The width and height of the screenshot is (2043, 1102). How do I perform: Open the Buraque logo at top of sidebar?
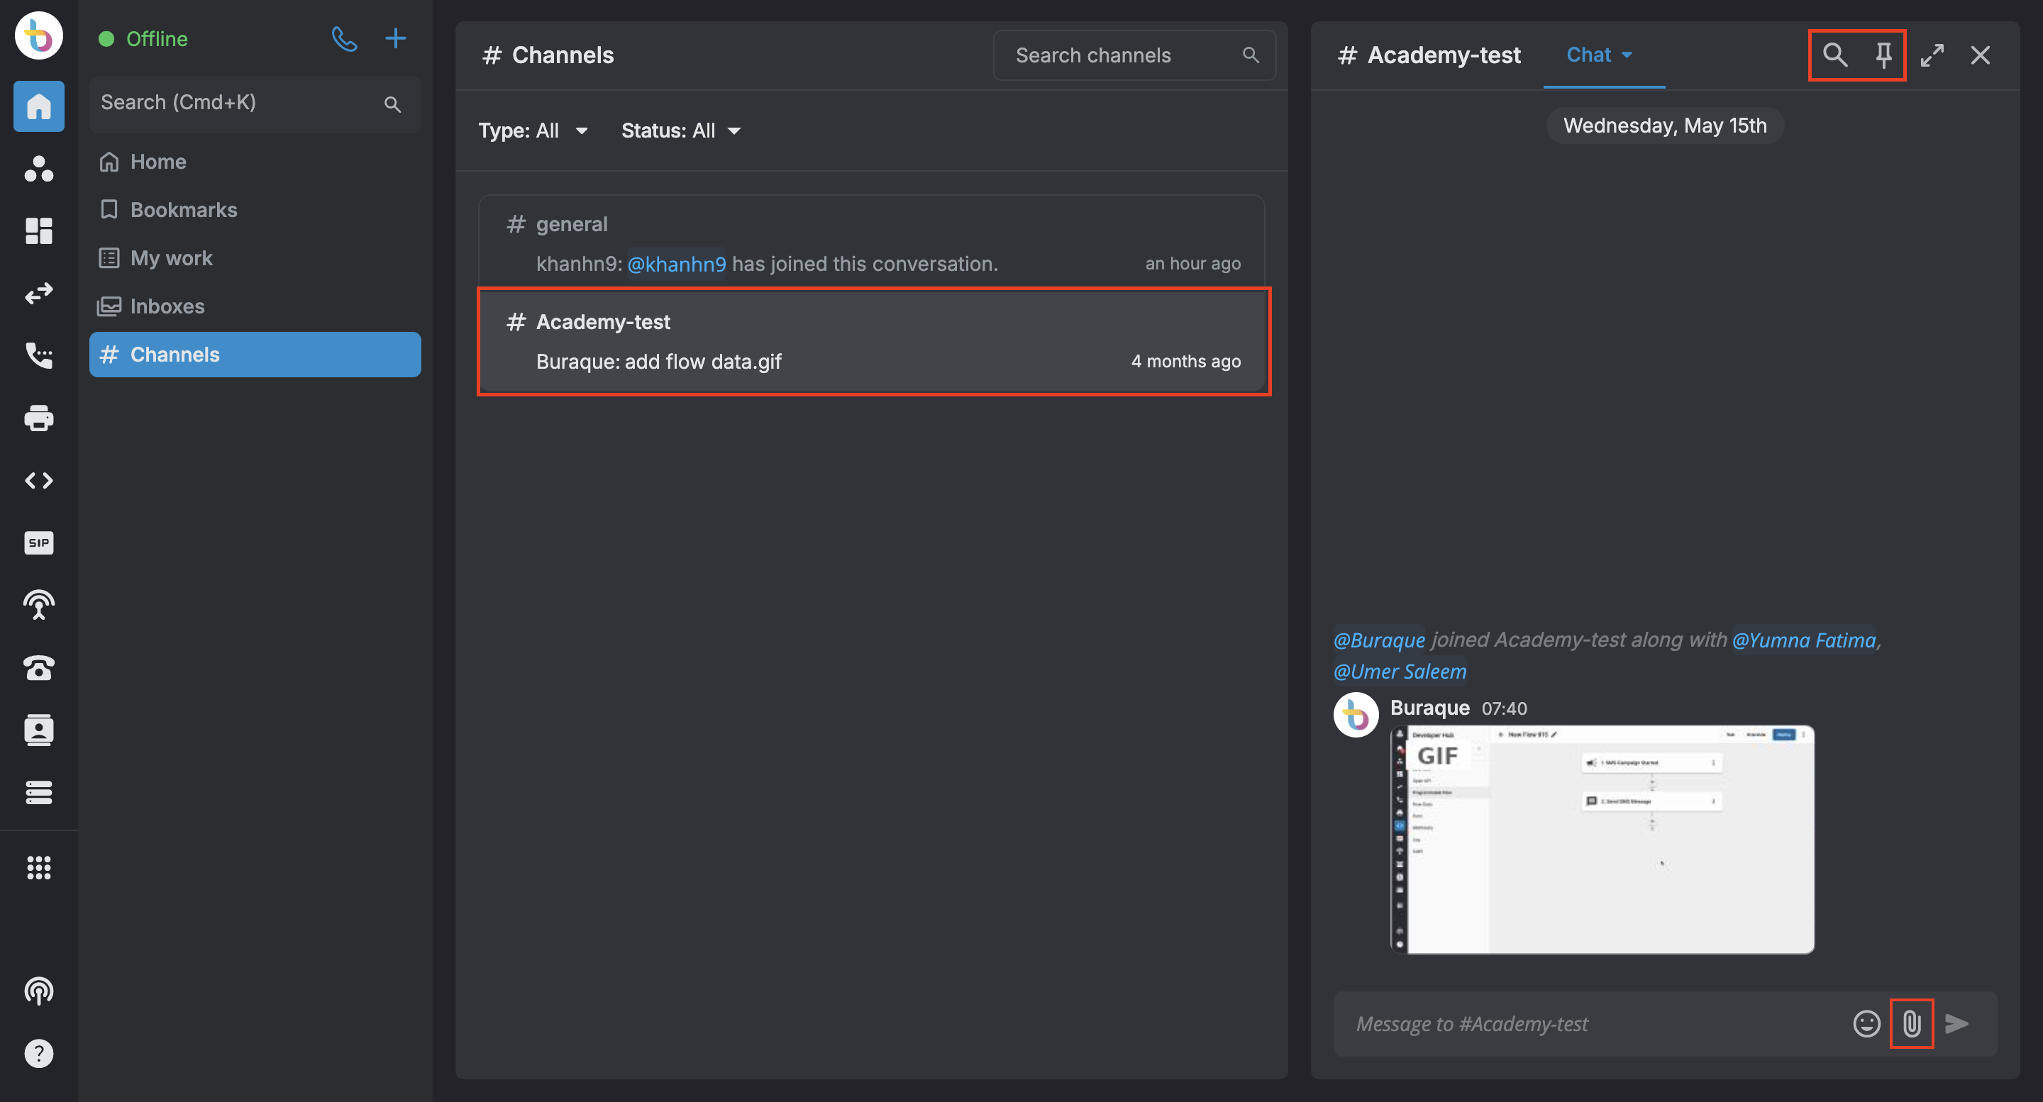(x=39, y=35)
